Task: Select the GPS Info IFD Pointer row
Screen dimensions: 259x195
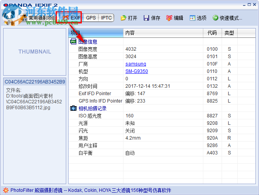Action: [x=162, y=101]
